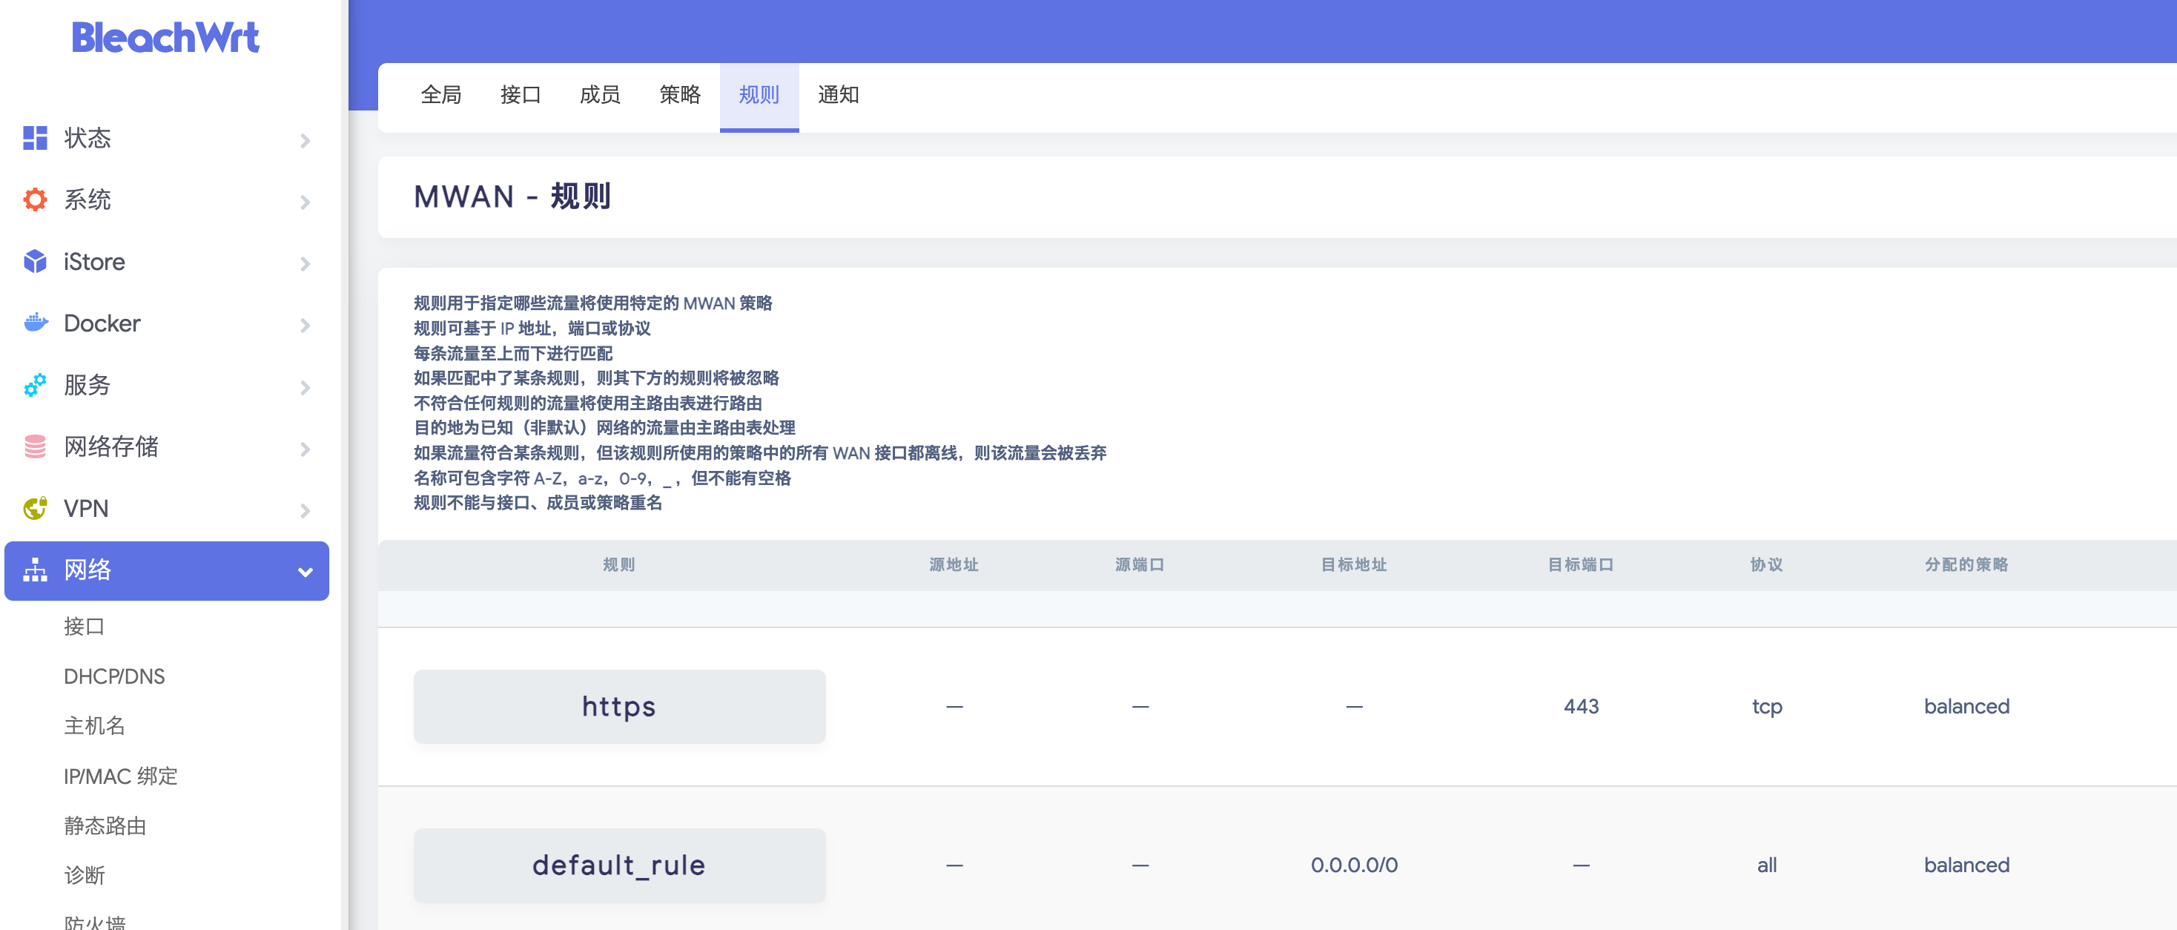Click the VPN globe icon
The width and height of the screenshot is (2177, 930).
(x=35, y=508)
